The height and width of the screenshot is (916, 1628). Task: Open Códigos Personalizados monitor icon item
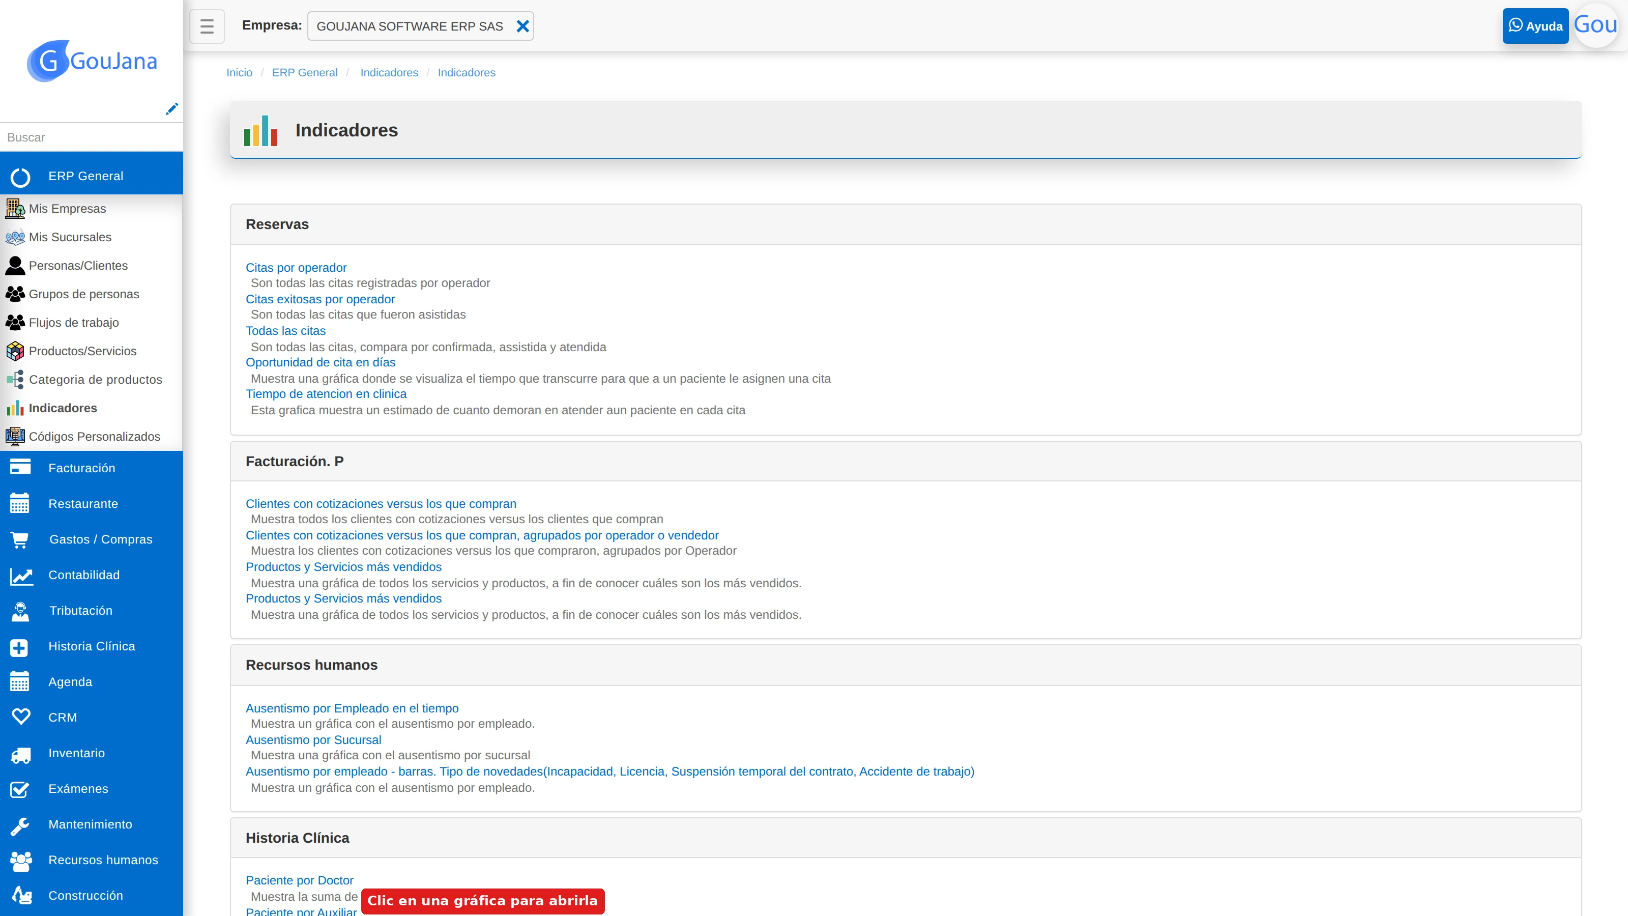tap(15, 436)
